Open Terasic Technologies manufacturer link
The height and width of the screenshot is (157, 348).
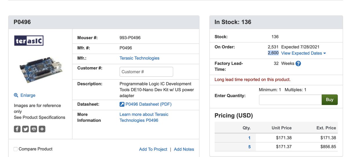[139, 58]
